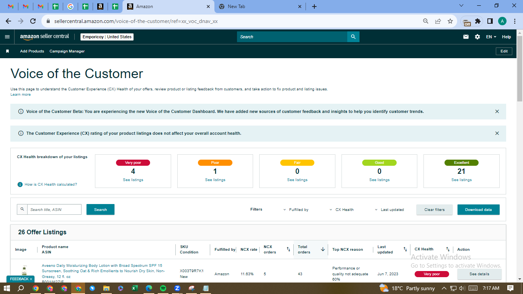Viewport: 523px width, 294px height.
Task: Click the Download data button
Action: [x=479, y=210]
